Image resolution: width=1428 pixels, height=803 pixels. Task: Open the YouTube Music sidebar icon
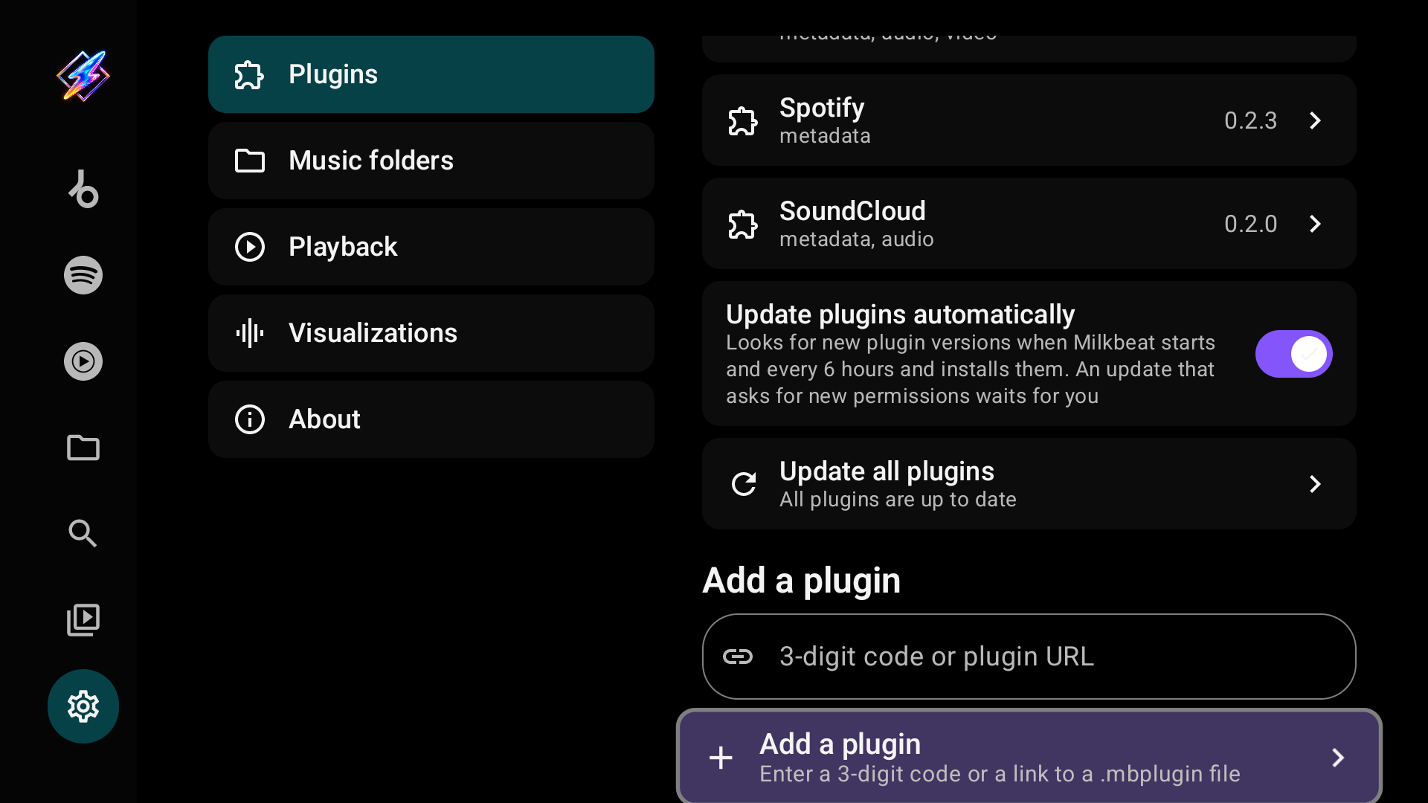tap(83, 361)
